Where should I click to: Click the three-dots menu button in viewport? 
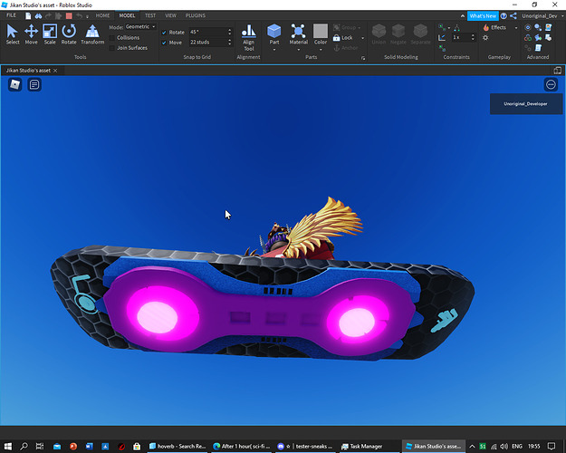click(551, 84)
